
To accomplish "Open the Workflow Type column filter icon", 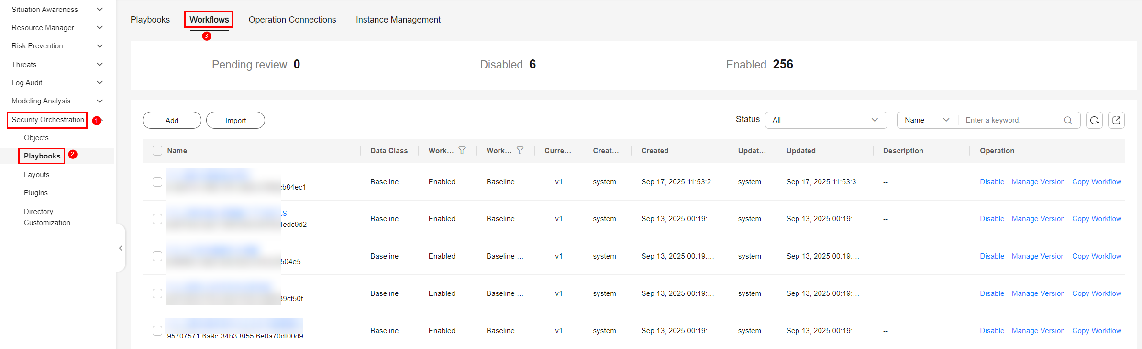I will click(520, 151).
